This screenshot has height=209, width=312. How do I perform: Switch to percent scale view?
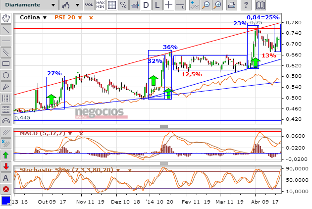[x=123, y=5]
